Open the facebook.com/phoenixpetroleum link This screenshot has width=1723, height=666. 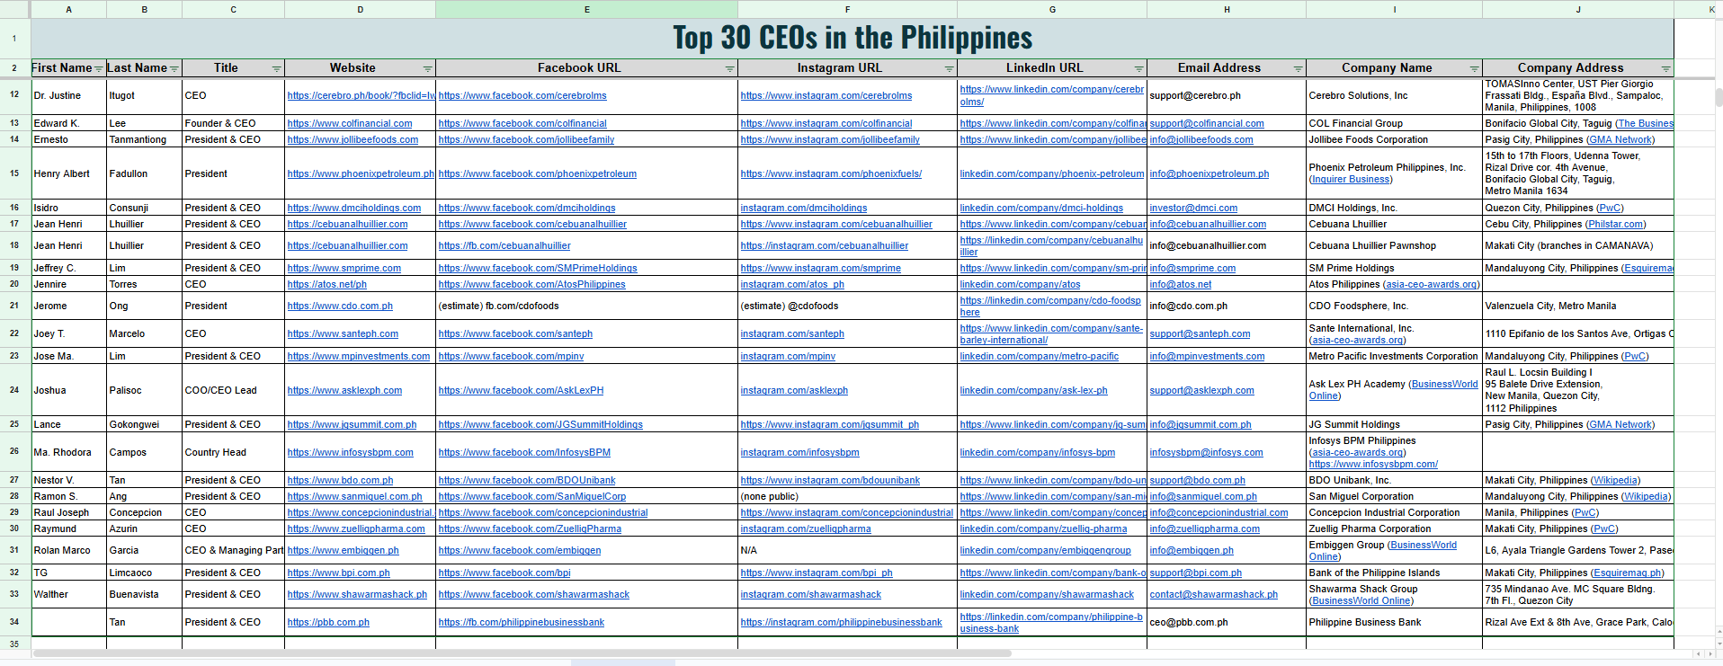pyautogui.click(x=538, y=173)
